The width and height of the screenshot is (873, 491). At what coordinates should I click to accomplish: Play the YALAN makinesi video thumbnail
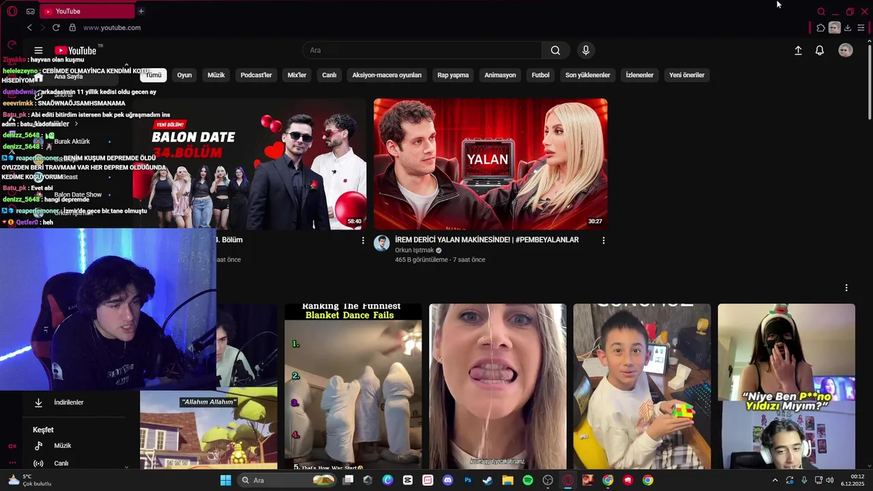point(490,164)
